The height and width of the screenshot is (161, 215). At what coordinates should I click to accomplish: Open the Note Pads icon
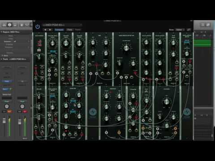point(208,25)
